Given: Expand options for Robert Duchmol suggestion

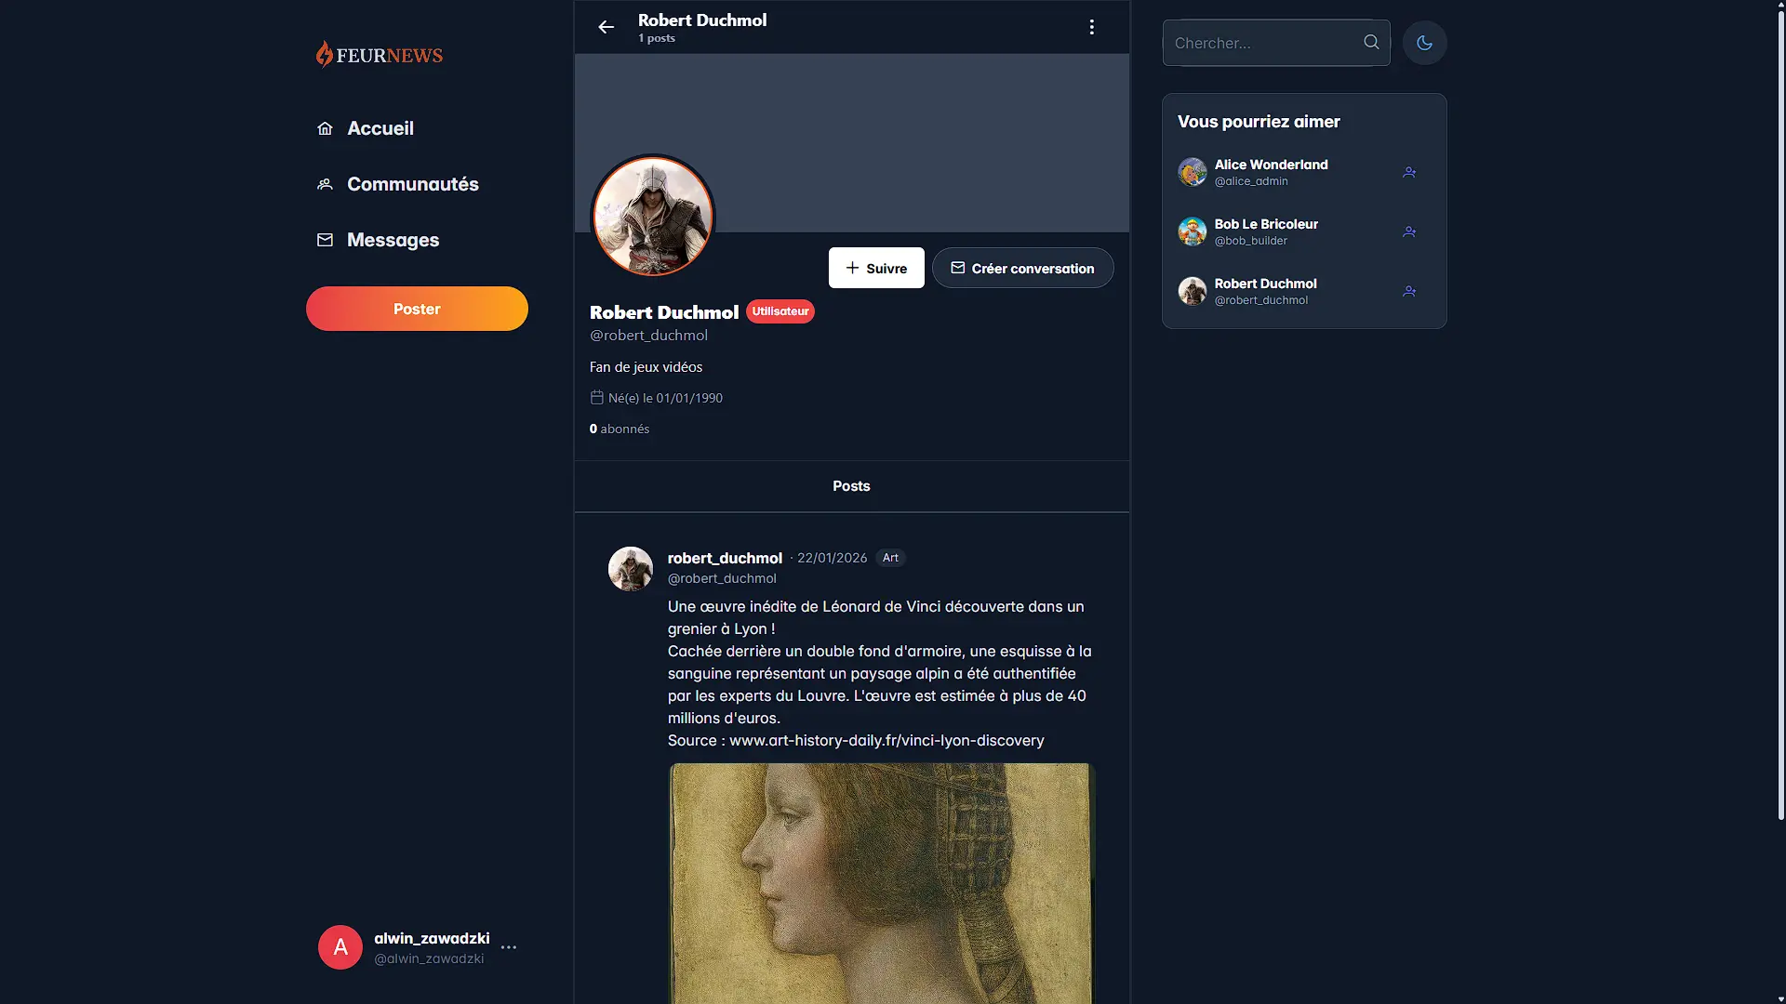Looking at the screenshot, I should 1408,291.
